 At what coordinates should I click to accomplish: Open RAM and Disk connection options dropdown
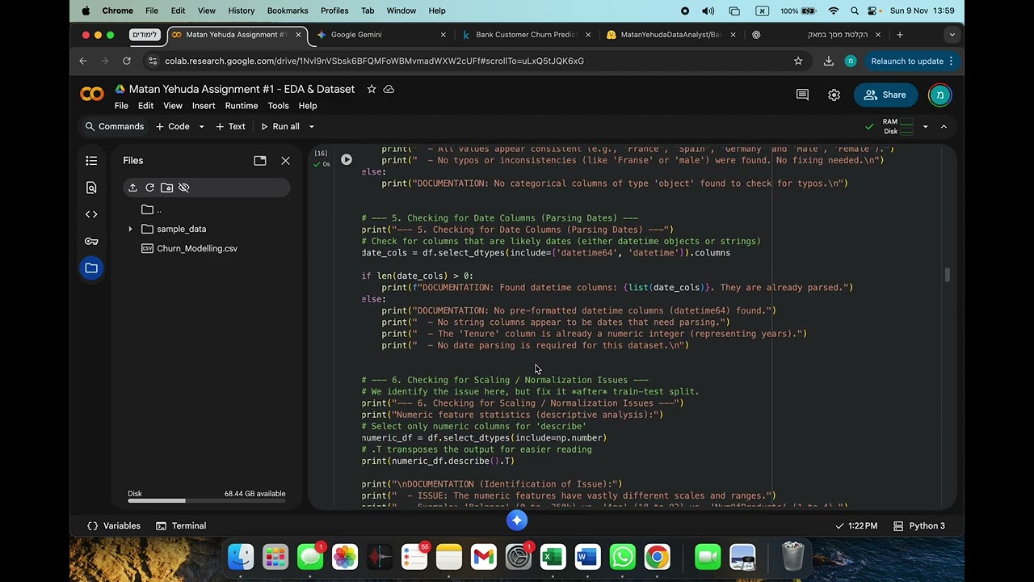tap(925, 127)
